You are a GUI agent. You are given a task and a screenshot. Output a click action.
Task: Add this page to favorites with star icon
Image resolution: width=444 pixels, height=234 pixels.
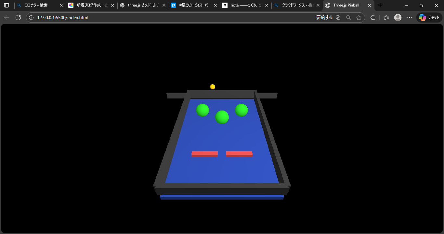coord(359,18)
